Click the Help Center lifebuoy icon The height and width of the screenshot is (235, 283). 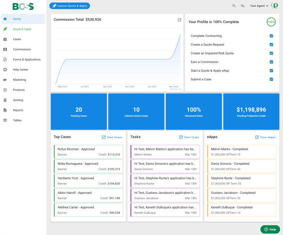click(x=5, y=70)
